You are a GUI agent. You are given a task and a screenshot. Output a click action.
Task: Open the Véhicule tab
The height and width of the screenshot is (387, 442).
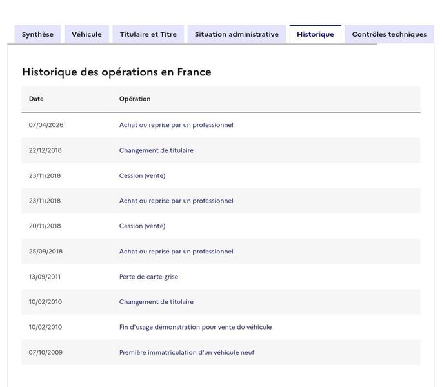coord(86,34)
